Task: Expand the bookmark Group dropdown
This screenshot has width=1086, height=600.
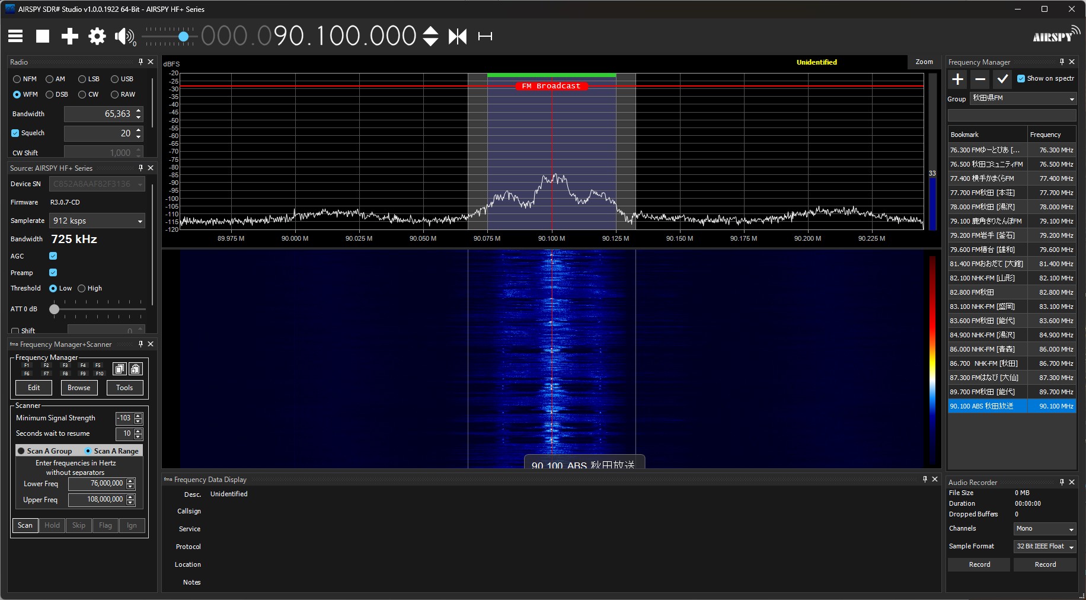Action: [1023, 98]
